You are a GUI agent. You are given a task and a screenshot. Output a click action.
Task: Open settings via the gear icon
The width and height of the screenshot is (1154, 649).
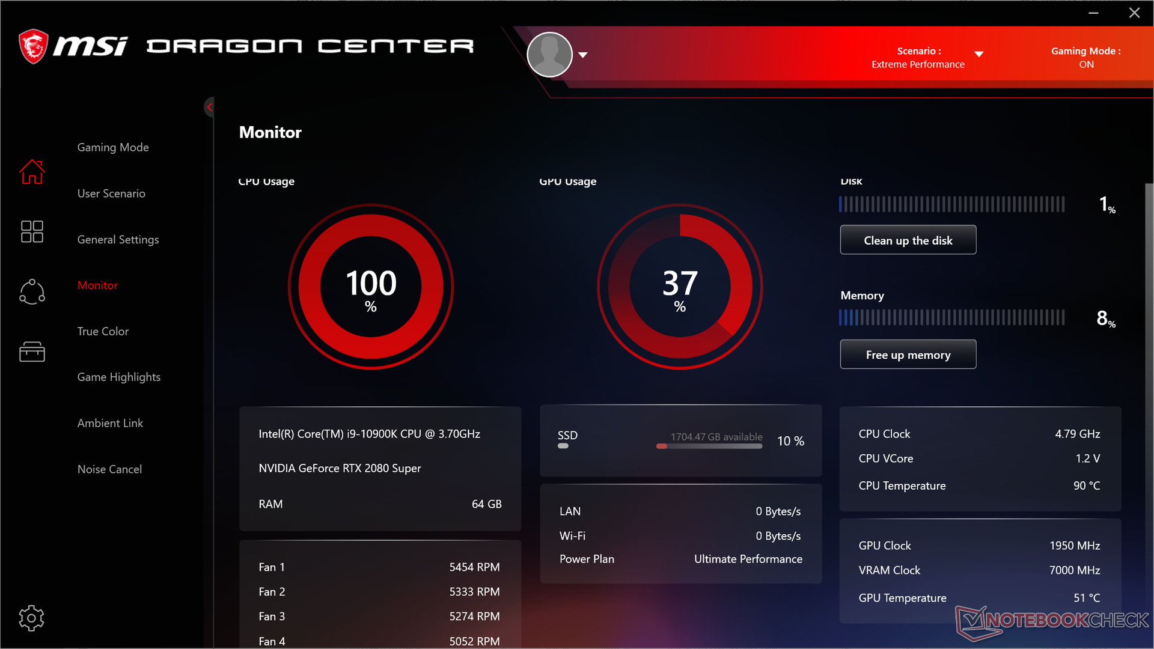click(x=31, y=618)
